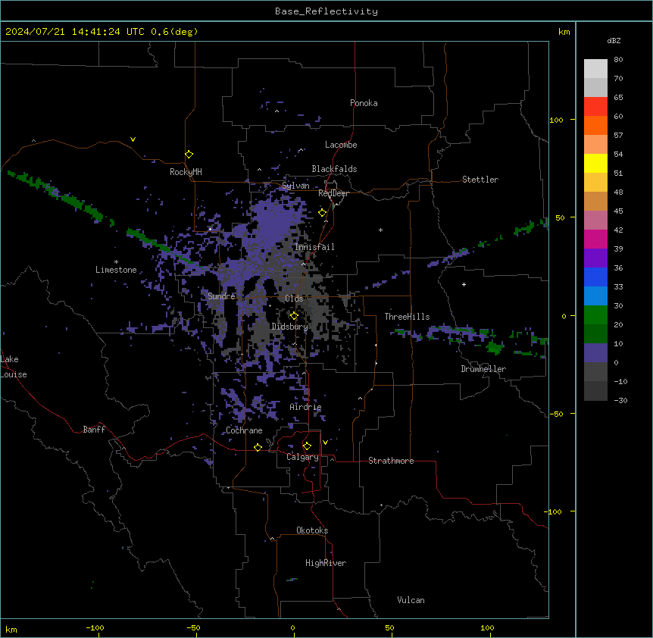Click the RedDeer city label

(333, 193)
